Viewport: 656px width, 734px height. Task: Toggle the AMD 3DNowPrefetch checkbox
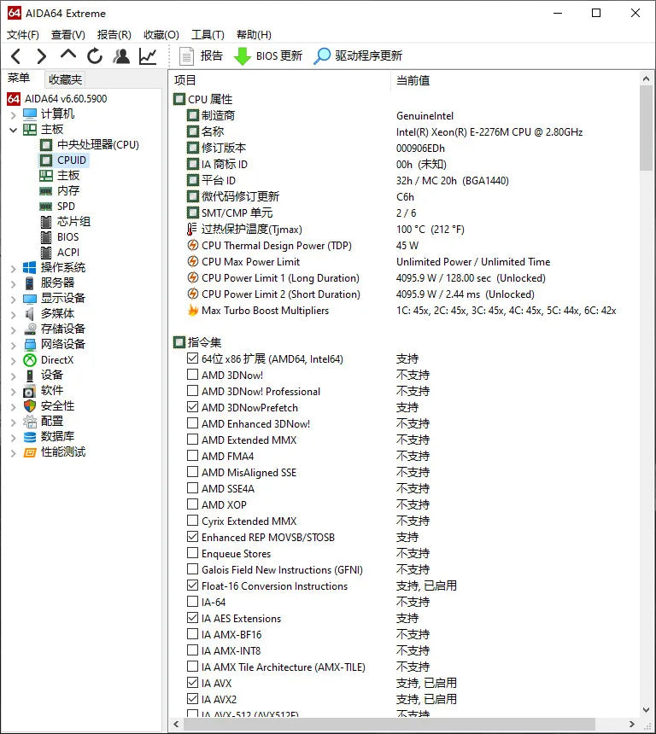[x=192, y=407]
